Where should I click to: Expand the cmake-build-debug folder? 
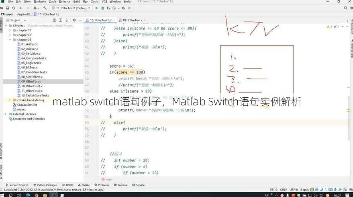coord(10,100)
